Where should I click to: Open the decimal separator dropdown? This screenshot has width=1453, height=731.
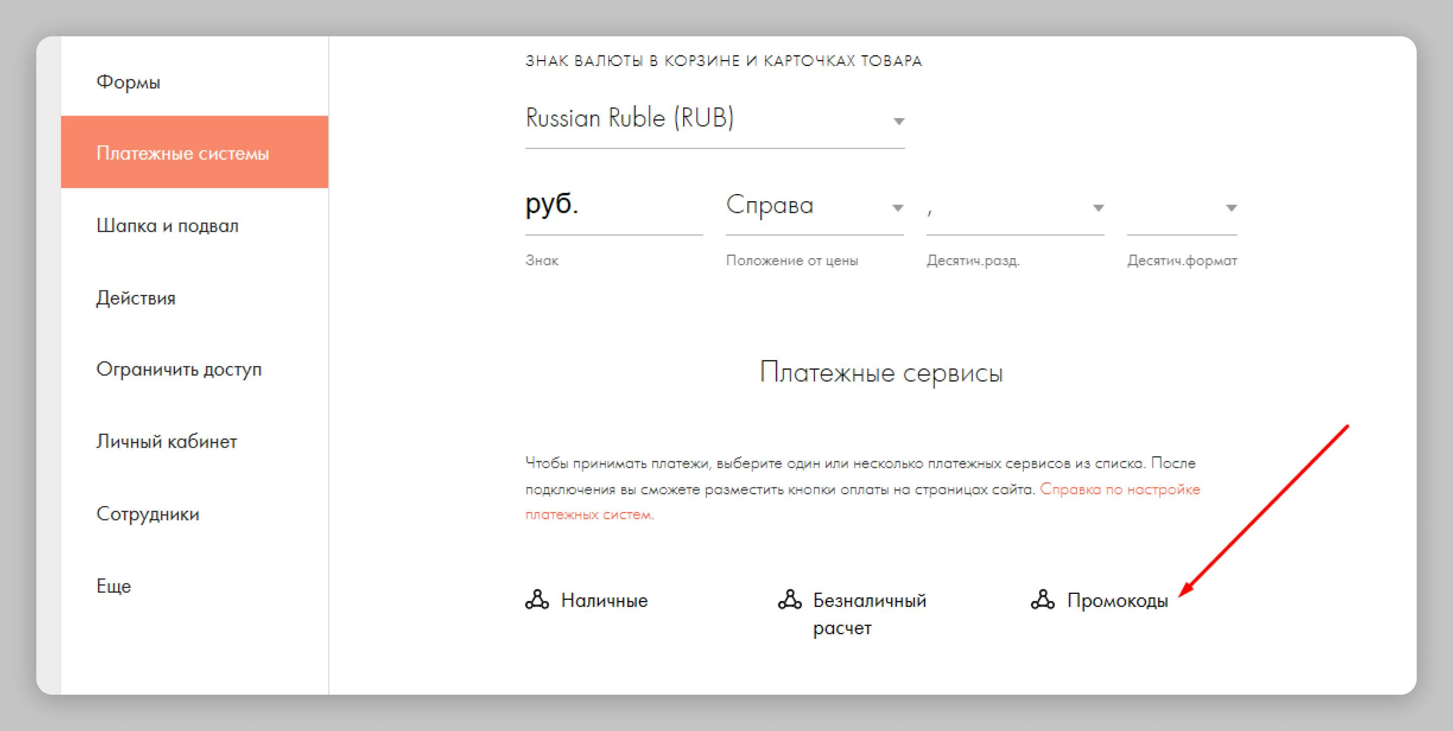coord(1015,208)
